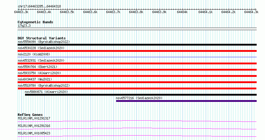
Task: Open variant label nsv5933750 (Almarri2020)
Action: 39,73
